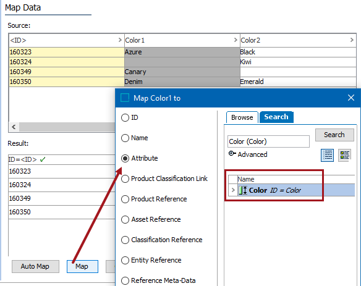Viewport: 361px width, 286px height.
Task: Select the Asset Reference radio button
Action: coord(125,219)
